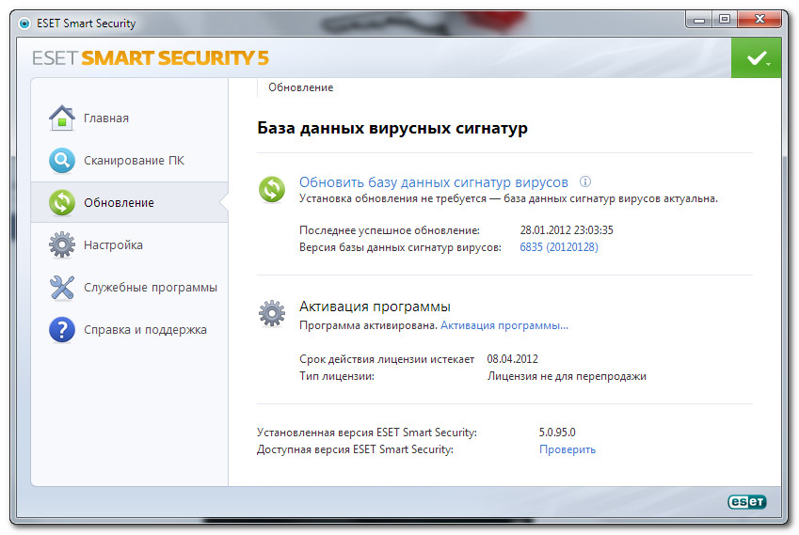799x535 pixels.
Task: Open the green checkmark status dropdown
Action: pos(757,58)
